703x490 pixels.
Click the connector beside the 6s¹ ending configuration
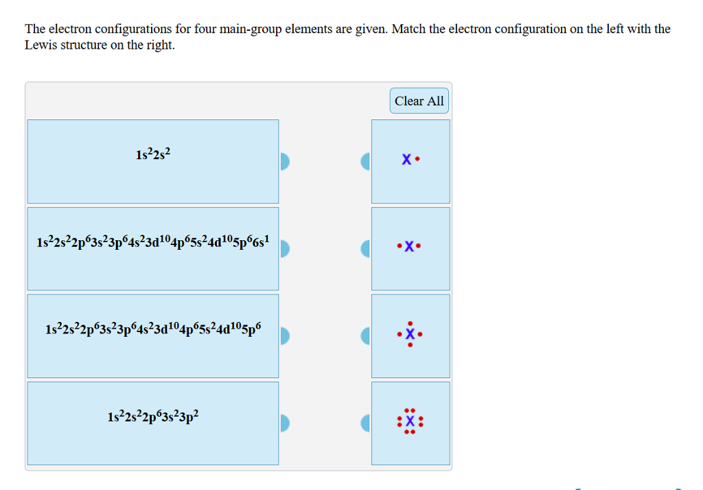point(284,248)
